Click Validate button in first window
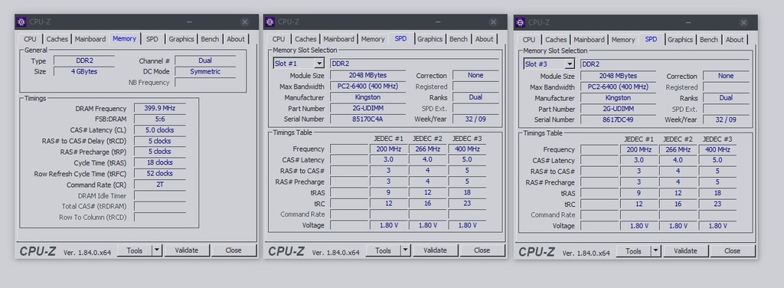 click(187, 250)
